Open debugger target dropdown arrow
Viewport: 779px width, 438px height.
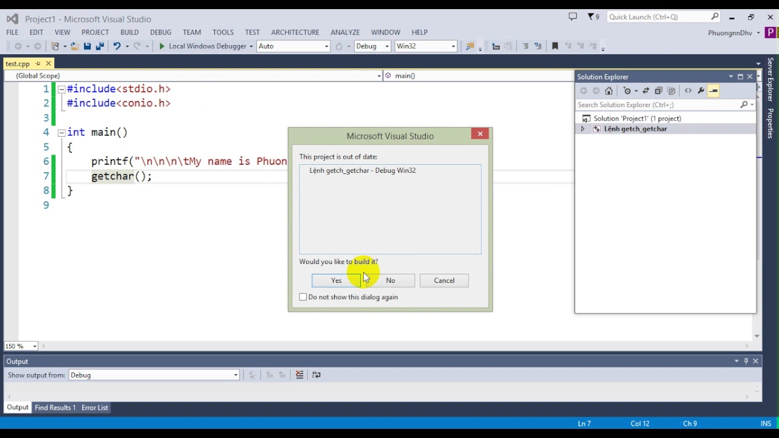pos(251,46)
